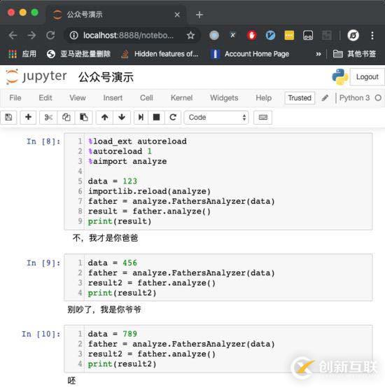
Task: Open the Apps grid bookmark shortcut
Action: pyautogui.click(x=22, y=54)
